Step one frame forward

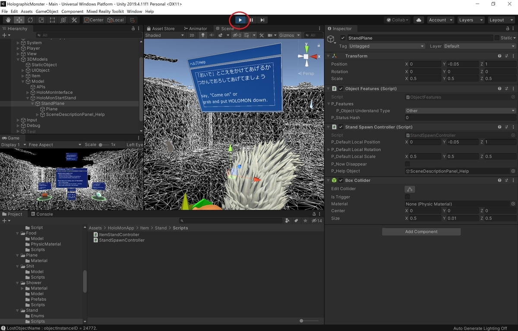coord(262,20)
